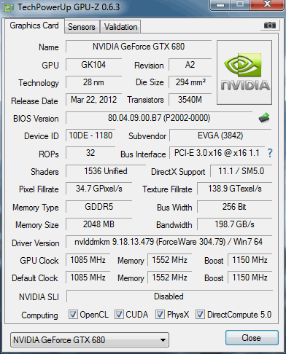Open the Validation tab
The image size is (286, 354).
coord(120,27)
